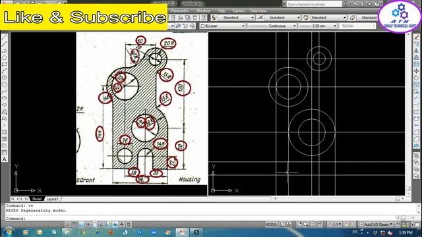Click the Zoom magnifier in status bar
Image resolution: width=422 pixels, height=237 pixels.
click(x=306, y=224)
